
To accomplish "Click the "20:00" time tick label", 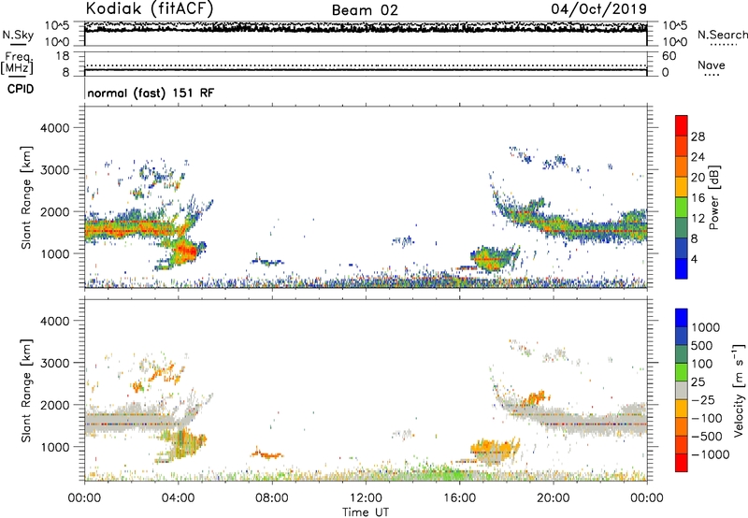I will (553, 498).
